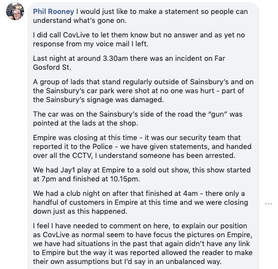278x269 pixels.
Task: Click the words 'Gosford St.'
Action: [x=52, y=68]
